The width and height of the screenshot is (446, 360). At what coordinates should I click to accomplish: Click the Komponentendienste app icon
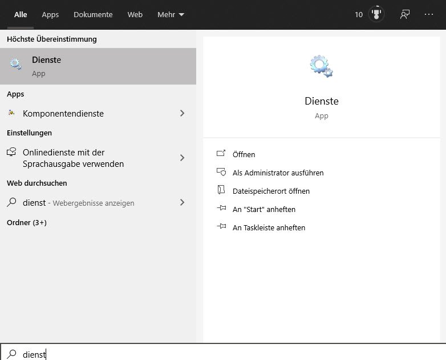[11, 113]
